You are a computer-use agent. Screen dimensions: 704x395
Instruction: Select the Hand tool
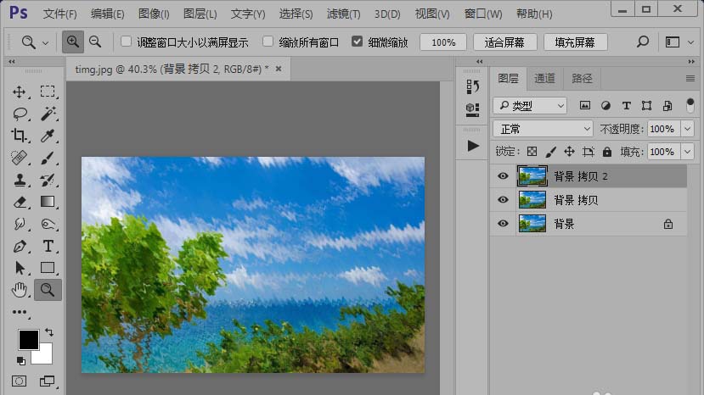click(20, 290)
